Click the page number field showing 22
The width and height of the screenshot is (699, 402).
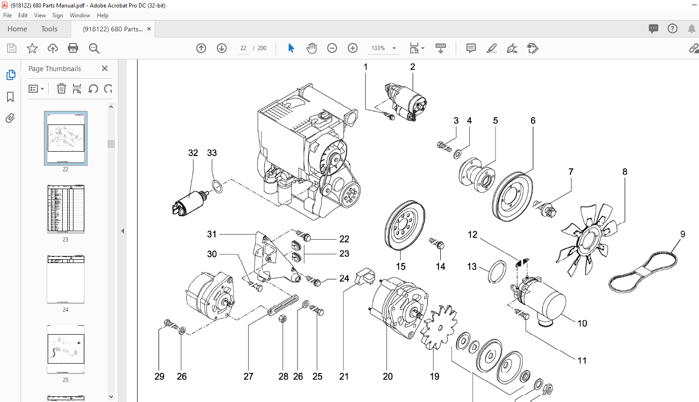click(x=243, y=48)
